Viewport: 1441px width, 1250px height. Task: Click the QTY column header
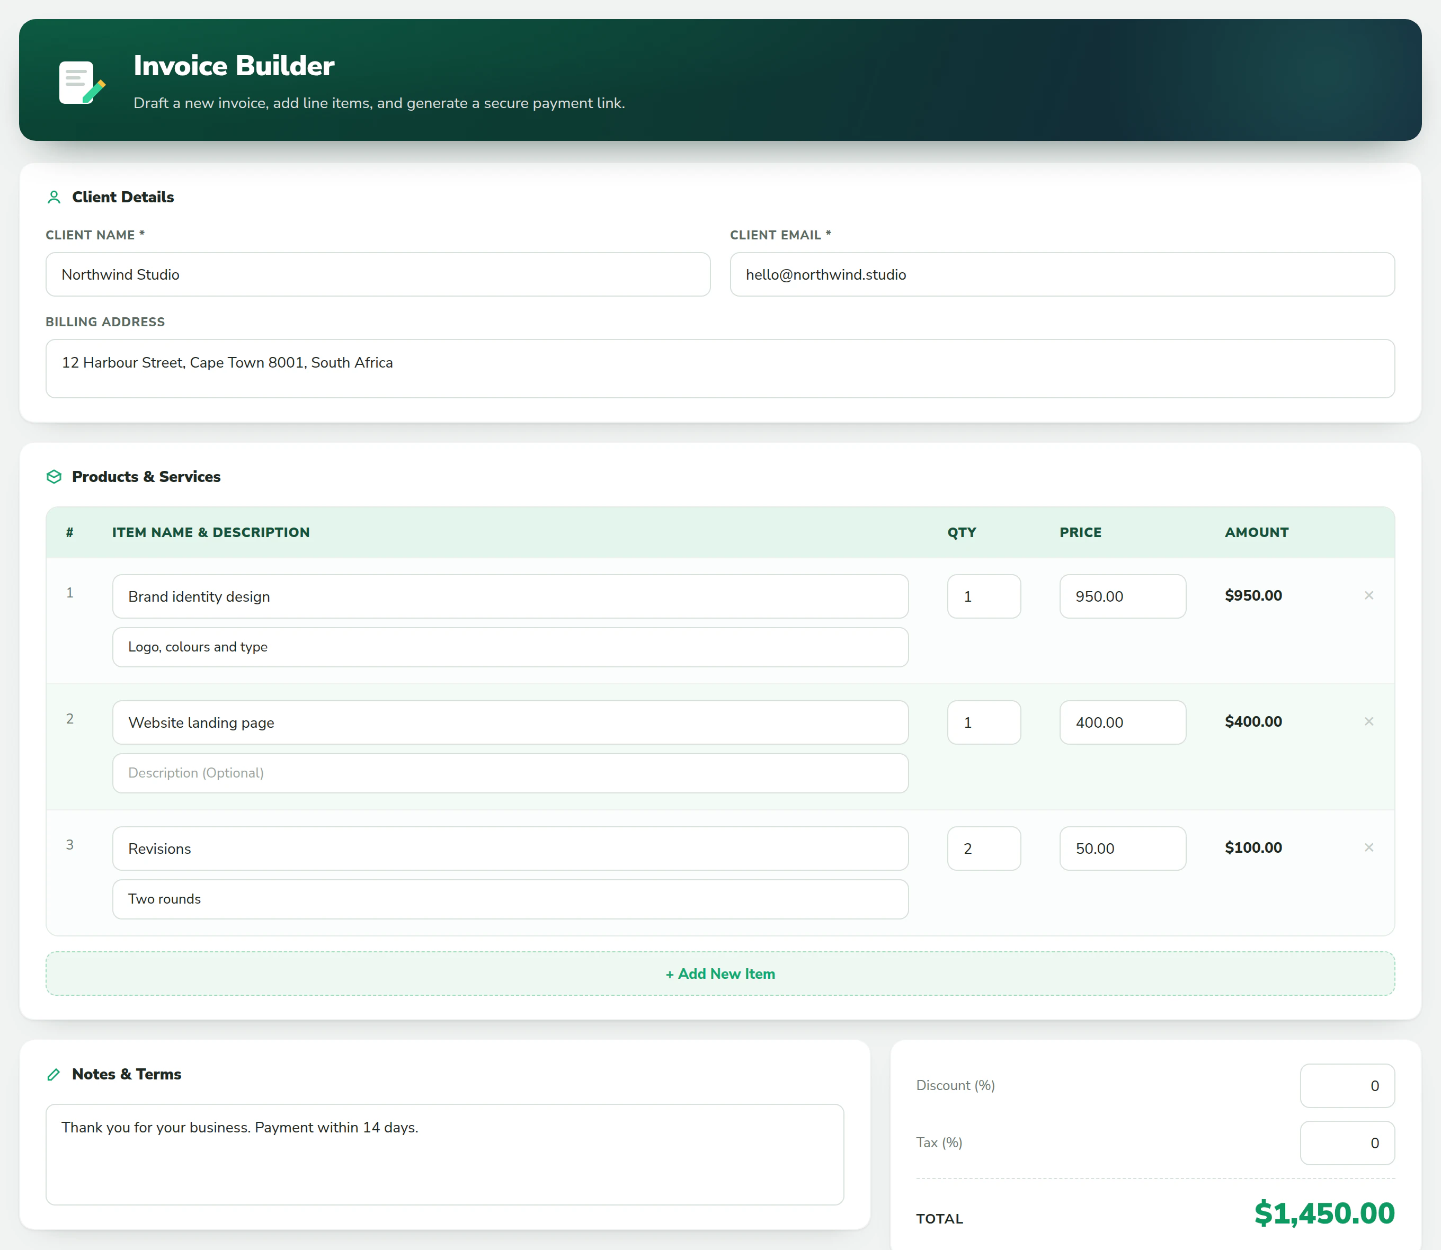tap(962, 532)
